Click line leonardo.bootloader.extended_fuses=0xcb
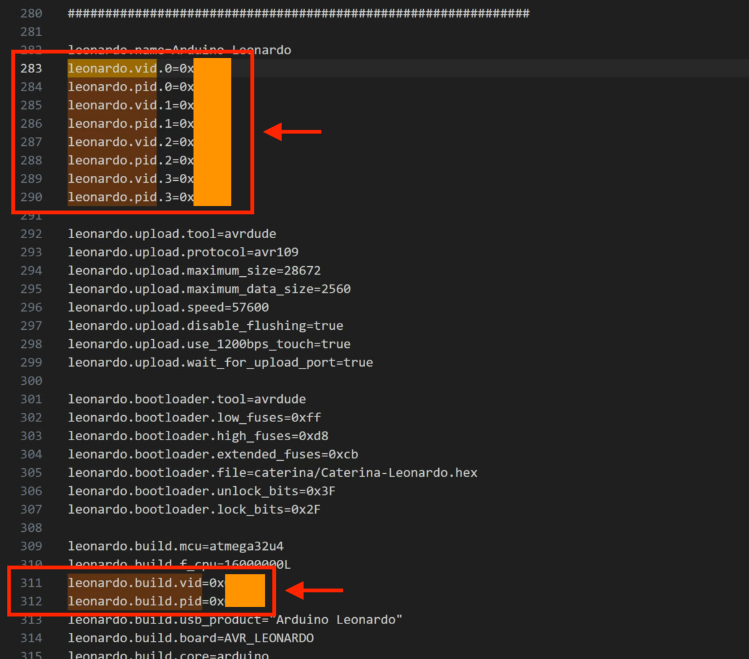749x659 pixels. click(213, 455)
